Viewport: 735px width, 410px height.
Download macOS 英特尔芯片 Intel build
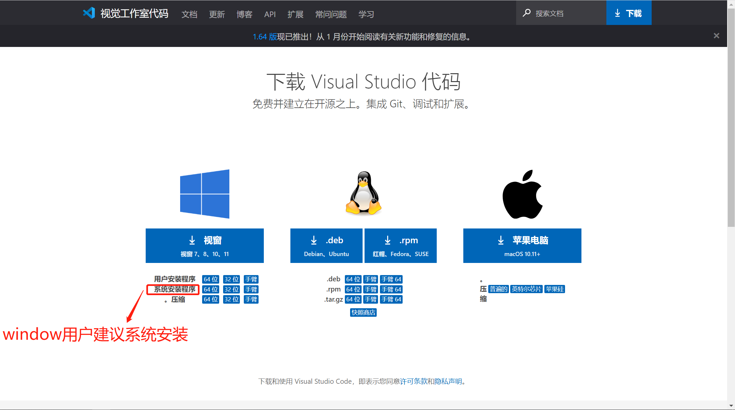(527, 289)
